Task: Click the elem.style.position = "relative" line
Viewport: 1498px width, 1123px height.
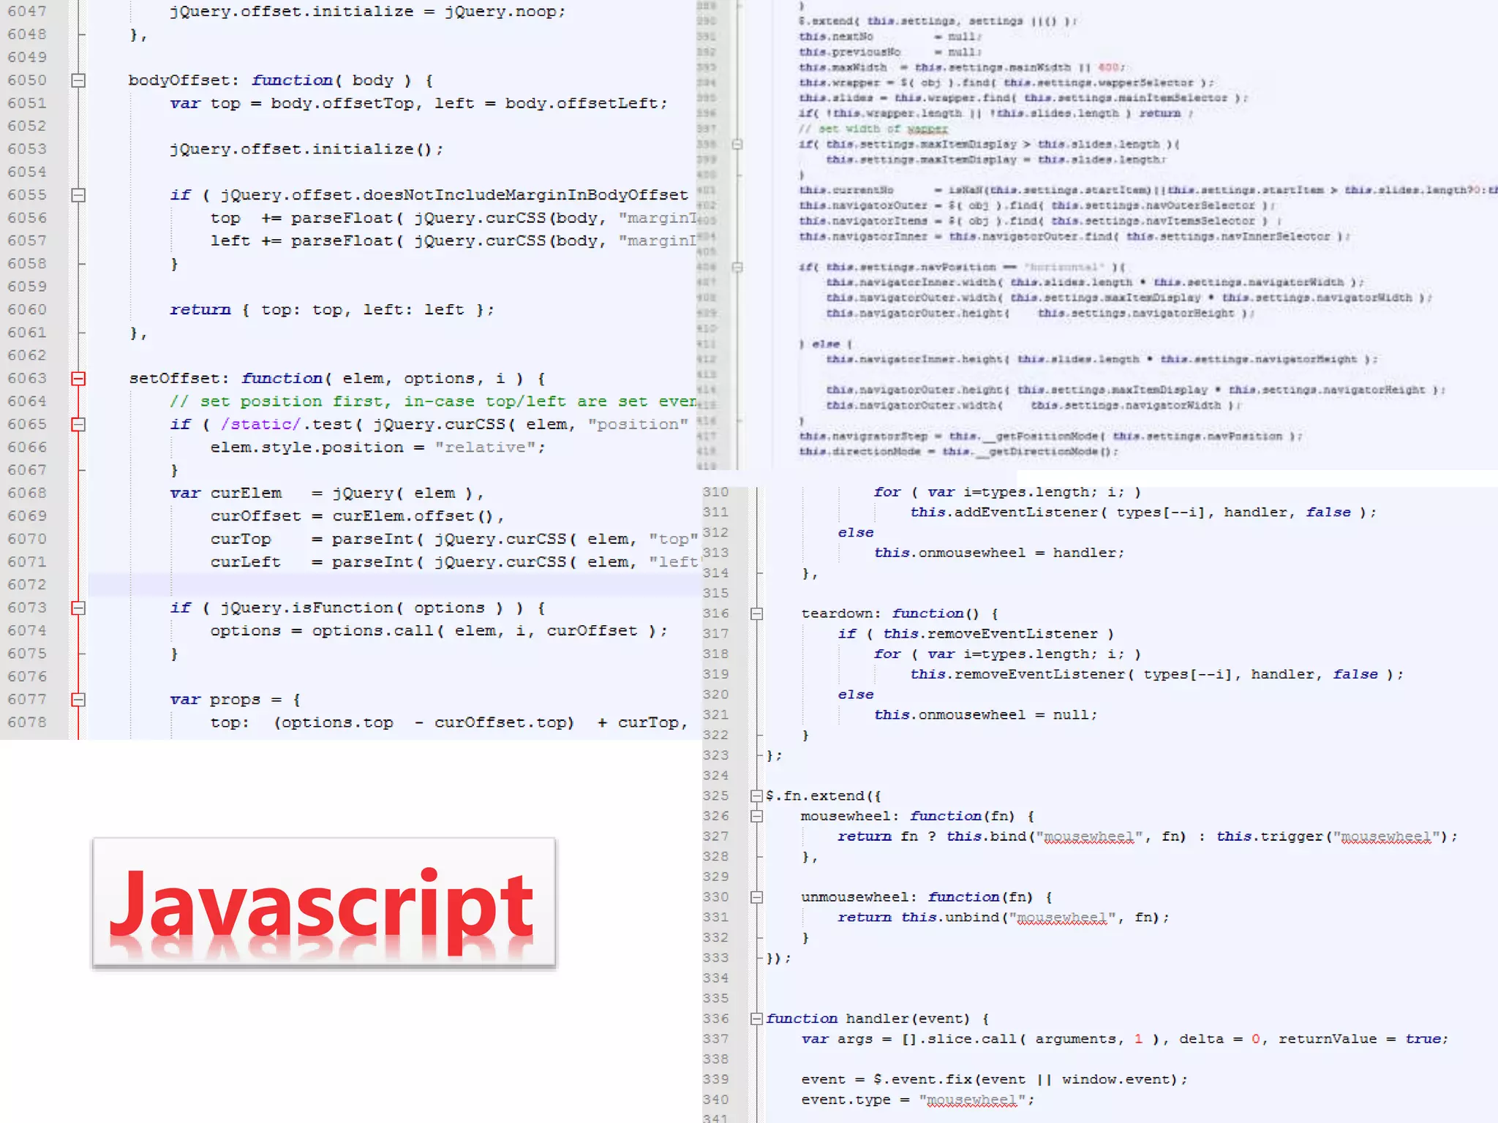Action: coord(378,447)
